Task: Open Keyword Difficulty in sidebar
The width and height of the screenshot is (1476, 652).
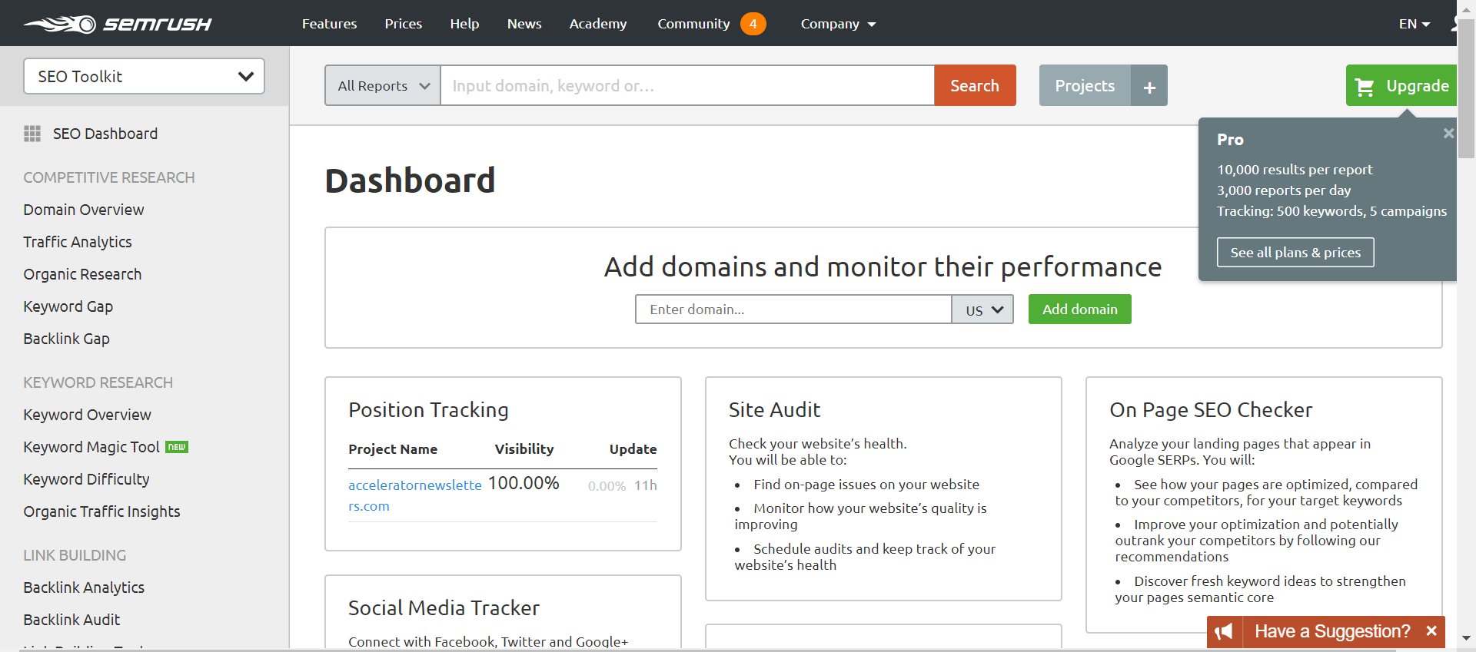Action: pos(86,479)
